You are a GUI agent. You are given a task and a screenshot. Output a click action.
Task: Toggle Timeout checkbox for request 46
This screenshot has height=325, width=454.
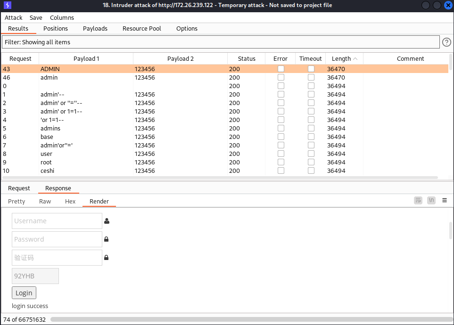coord(311,77)
